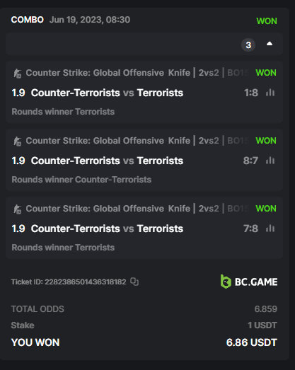Image resolution: width=295 pixels, height=370 pixels.
Task: Open the first Counter-Terrorists vs Terrorists match
Action: pos(107,93)
